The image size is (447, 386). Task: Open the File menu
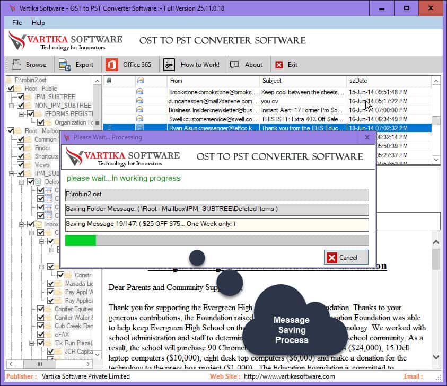17,23
